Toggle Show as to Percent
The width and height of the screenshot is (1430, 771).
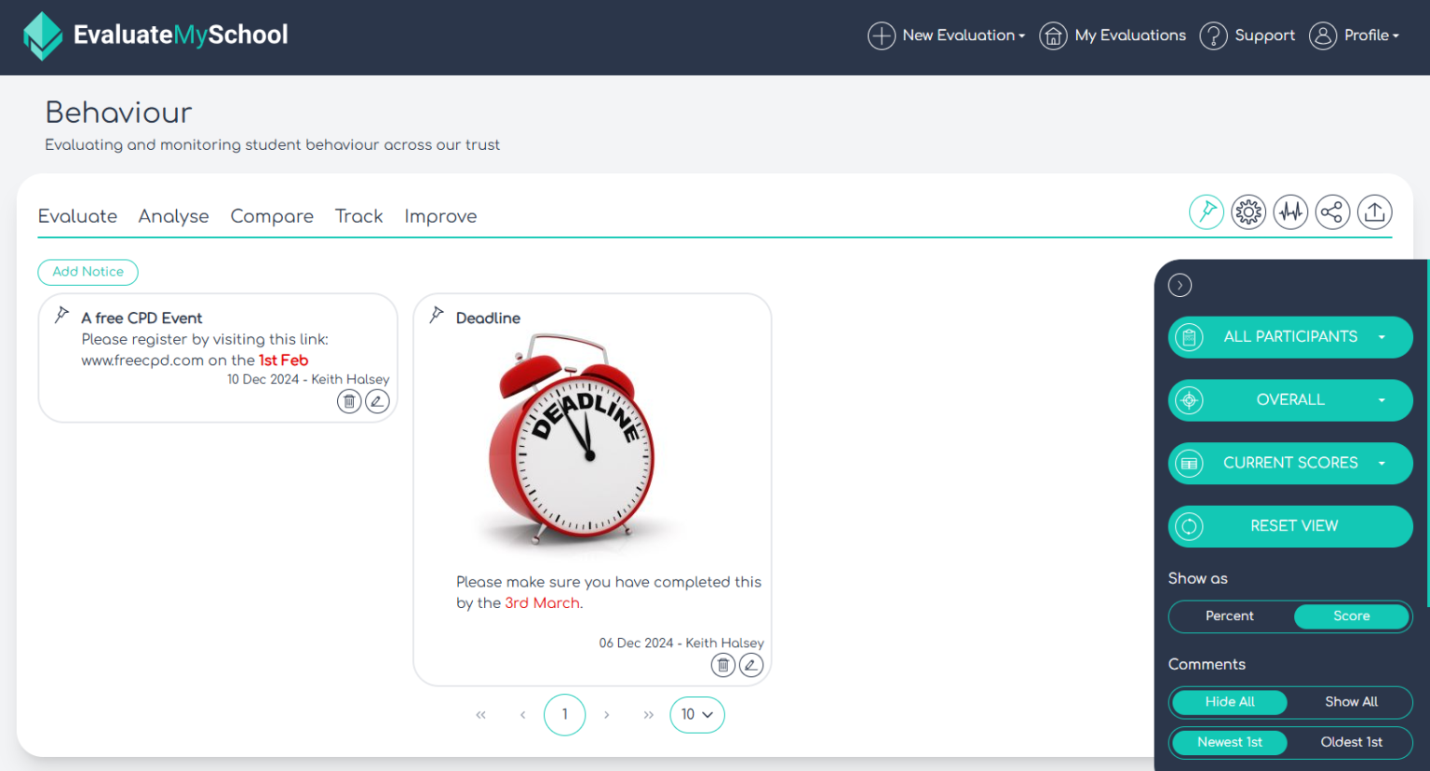click(1229, 616)
